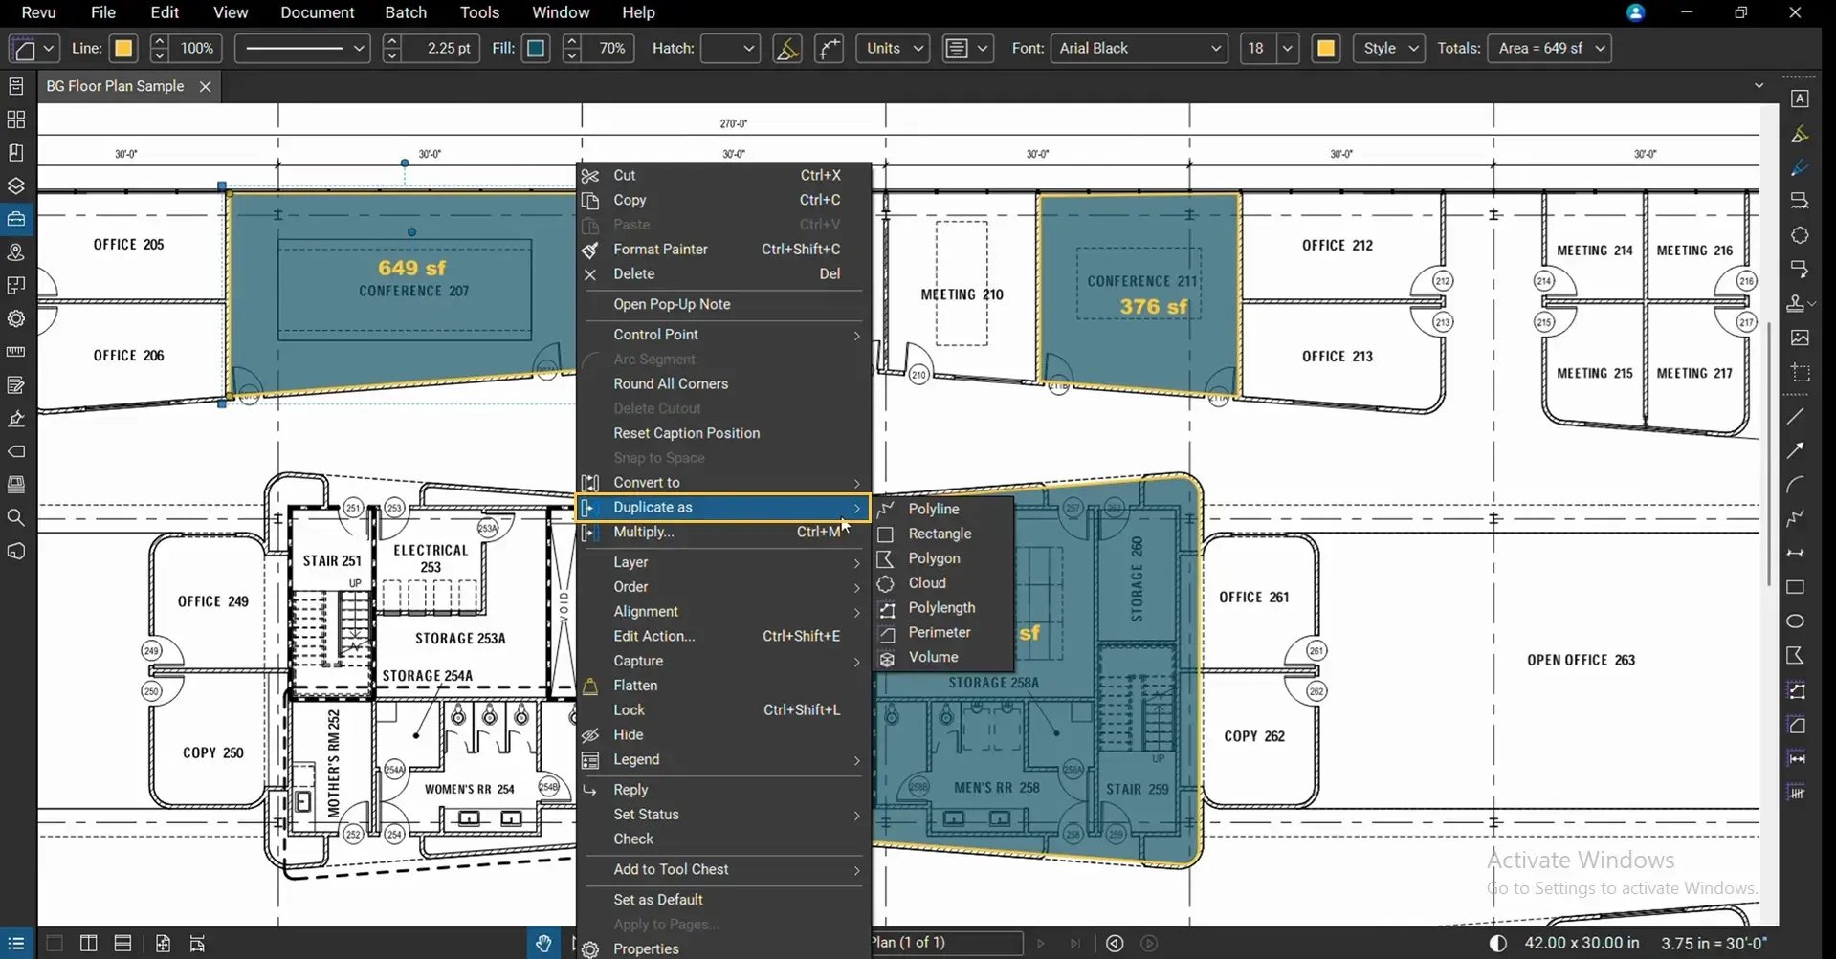Viewport: 1836px width, 959px height.
Task: Click the Layers panel icon in left sidebar
Action: (x=15, y=185)
